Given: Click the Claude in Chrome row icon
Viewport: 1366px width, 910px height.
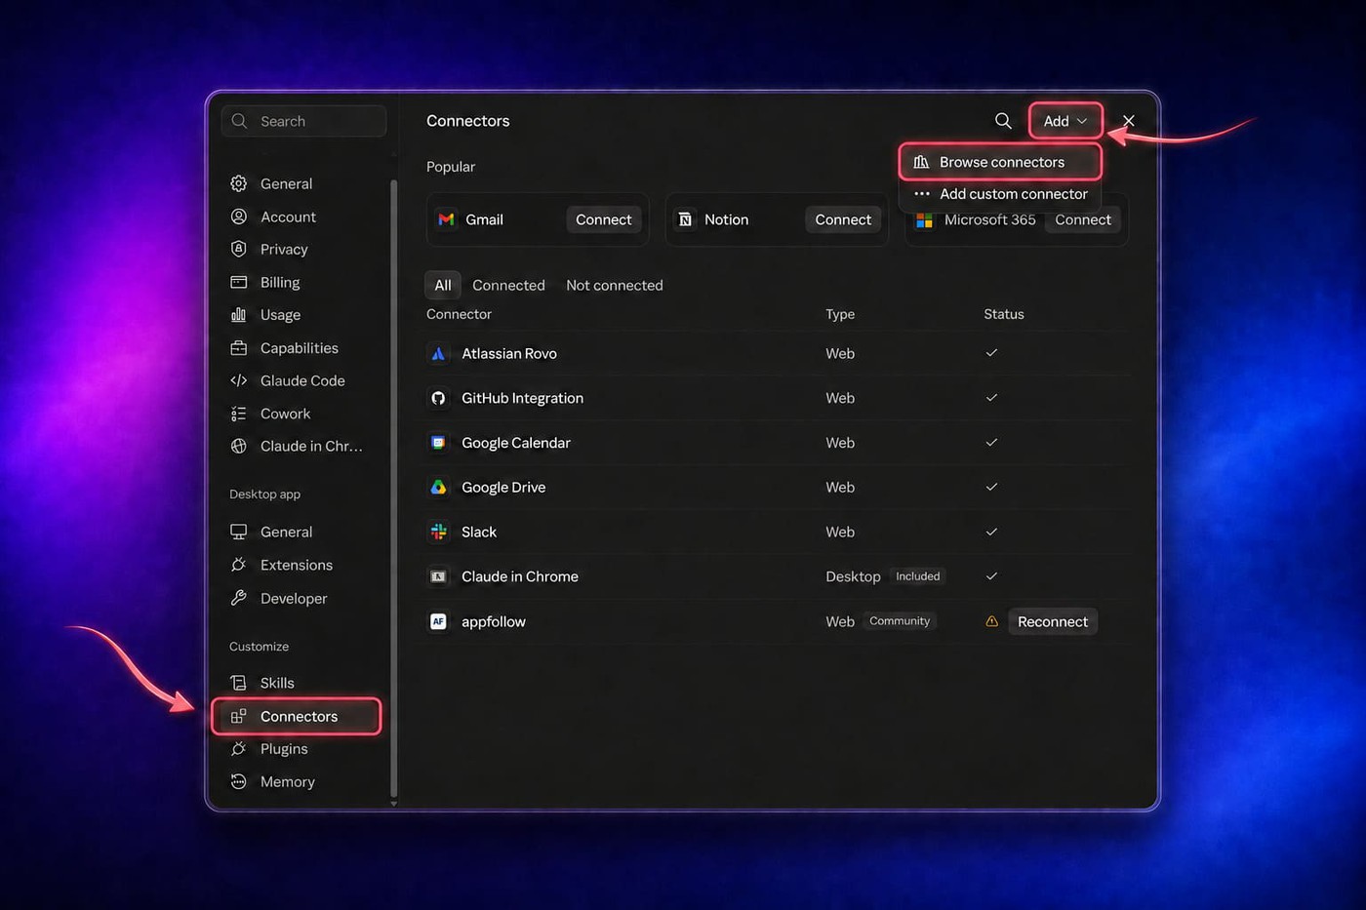Looking at the screenshot, I should click(x=438, y=576).
